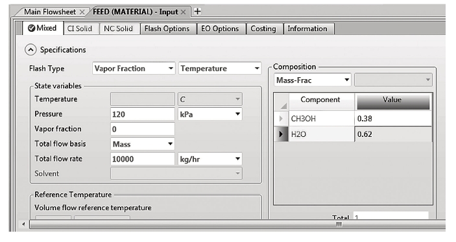
Task: Select the CH3OH row arrow marker
Action: pos(281,118)
